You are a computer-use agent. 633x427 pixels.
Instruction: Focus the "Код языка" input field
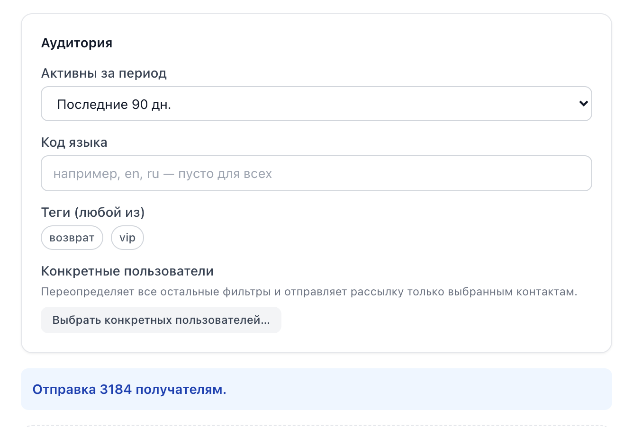316,173
